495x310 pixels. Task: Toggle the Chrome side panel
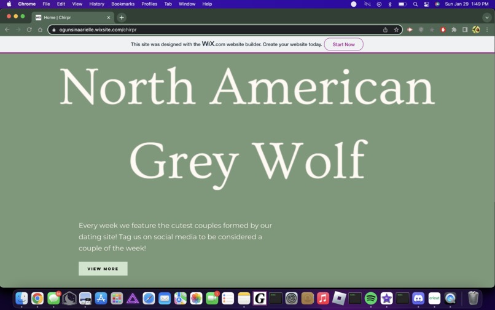click(x=465, y=30)
